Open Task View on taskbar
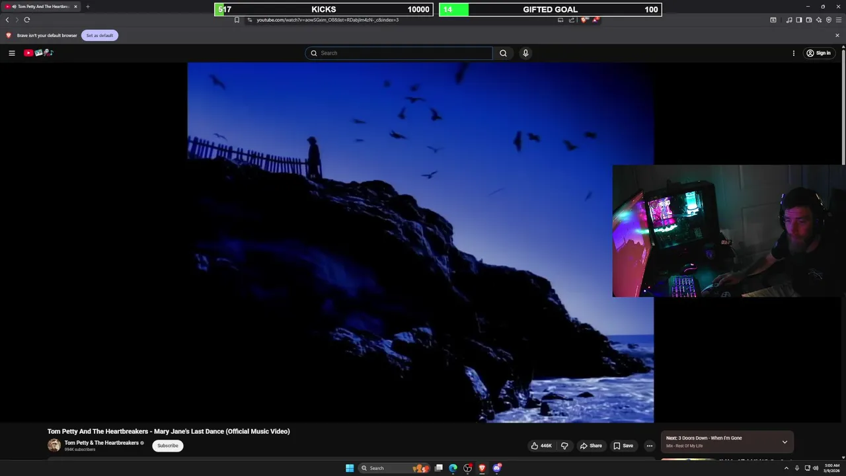This screenshot has height=476, width=846. click(438, 468)
